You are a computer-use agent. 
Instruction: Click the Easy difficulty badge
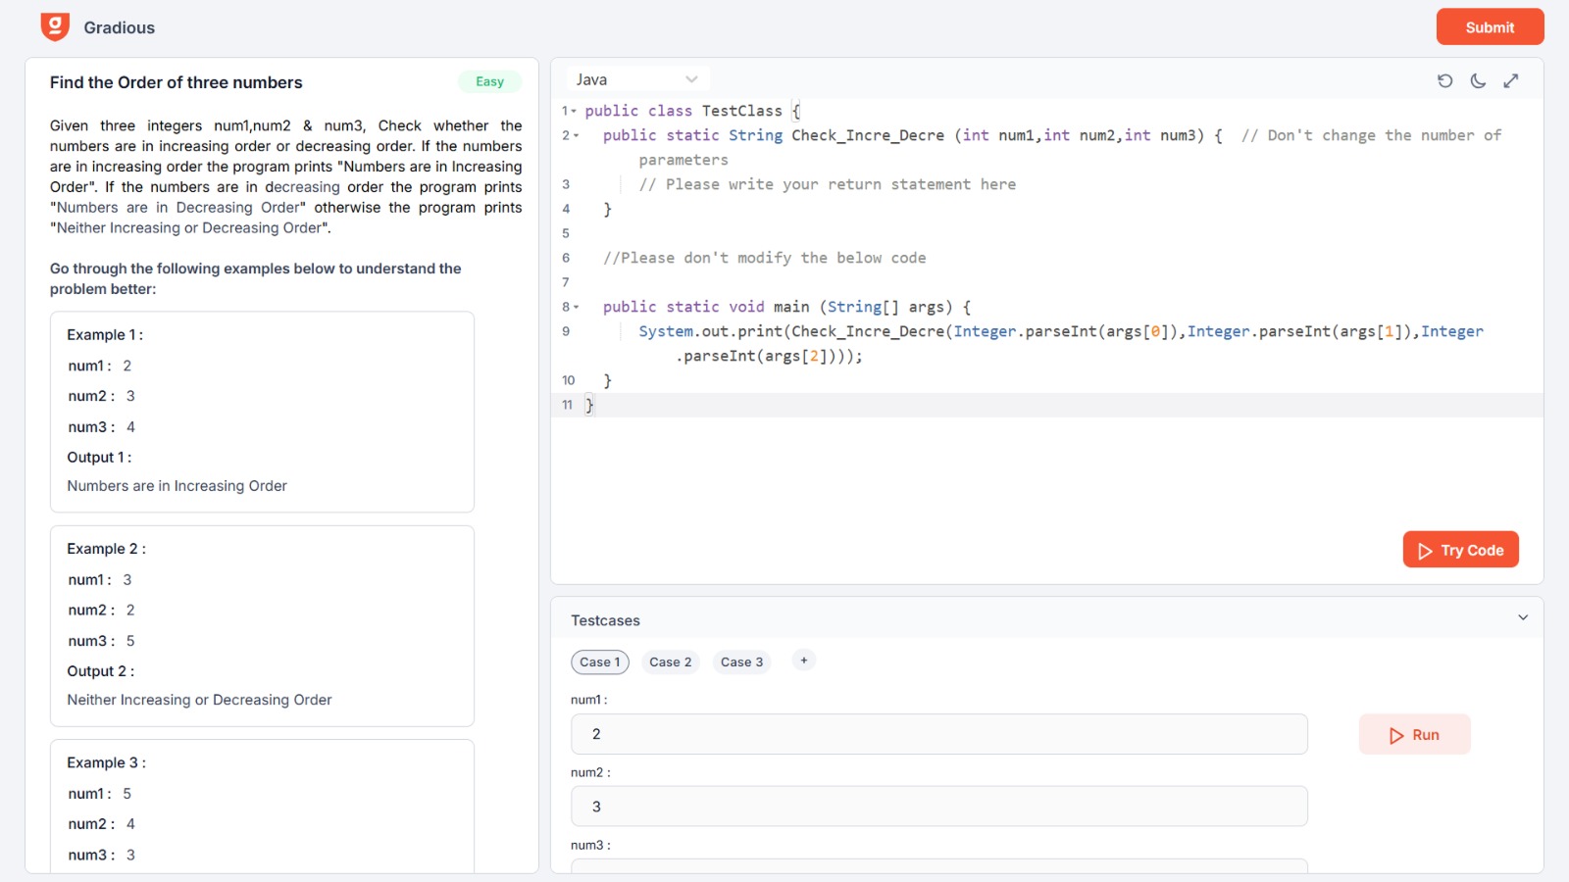tap(489, 82)
